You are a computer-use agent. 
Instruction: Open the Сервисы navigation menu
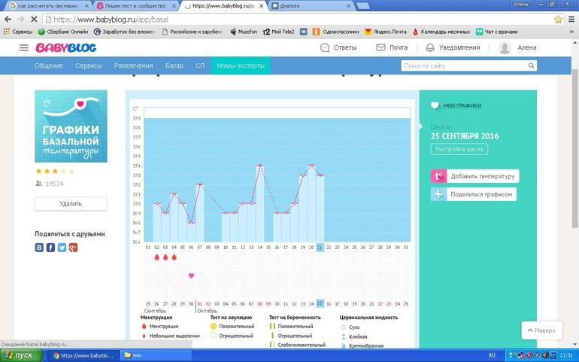click(x=89, y=66)
